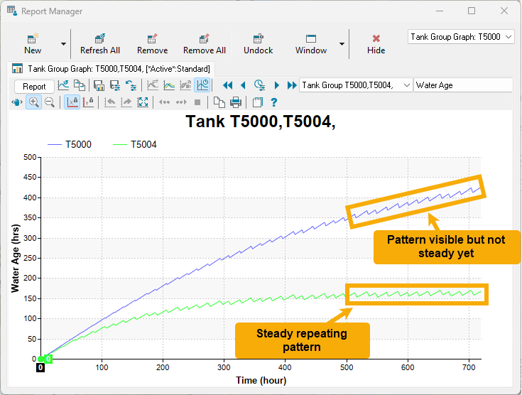Click the Water Age (hrs) axis label

pyautogui.click(x=16, y=259)
